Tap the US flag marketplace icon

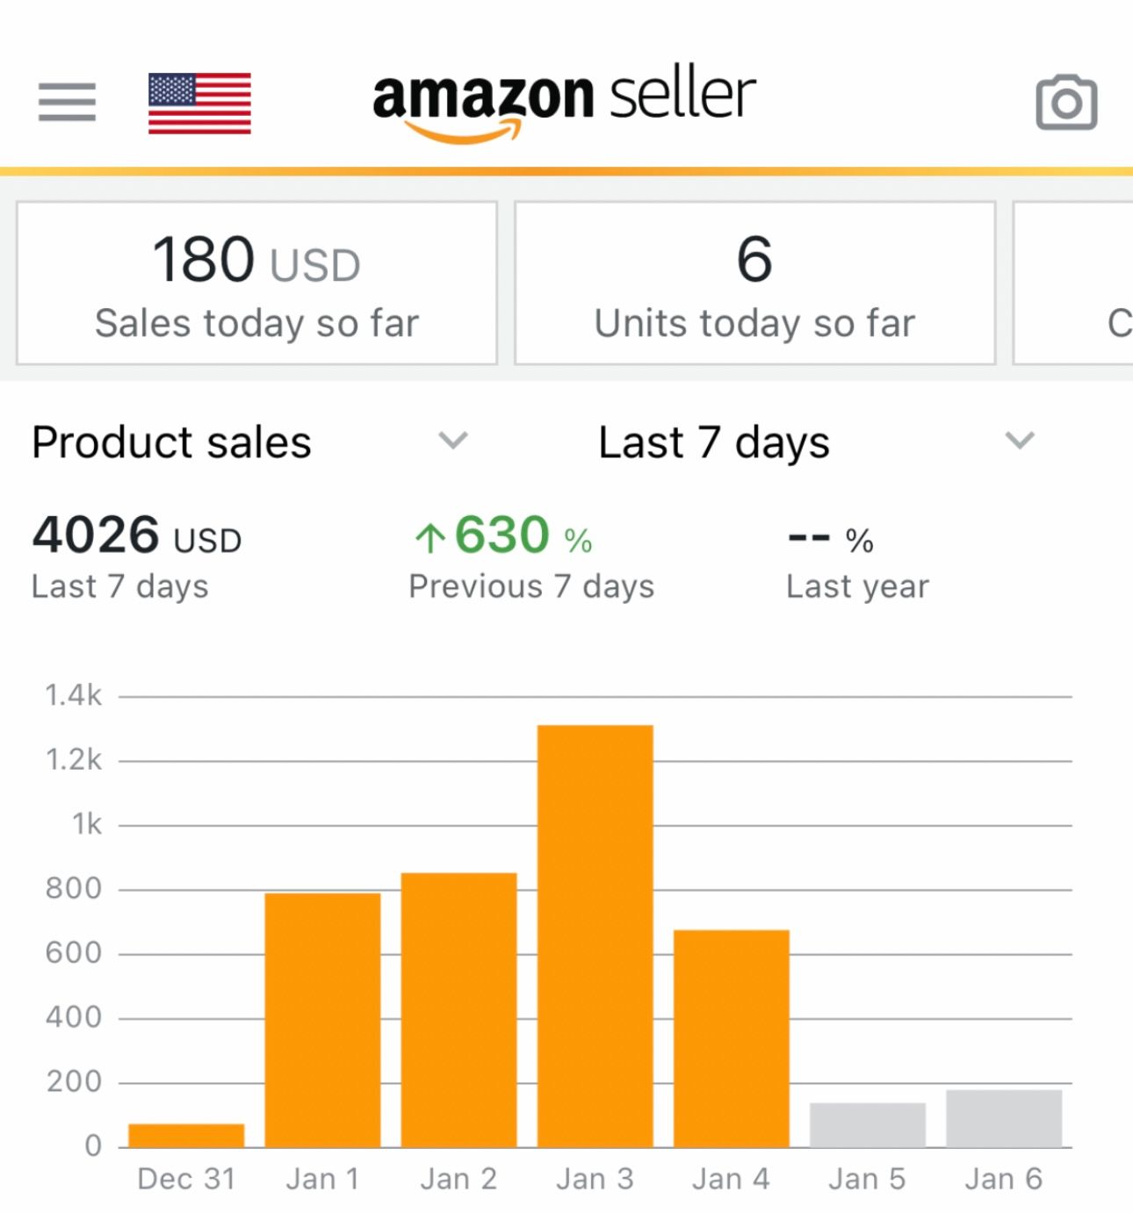[199, 104]
